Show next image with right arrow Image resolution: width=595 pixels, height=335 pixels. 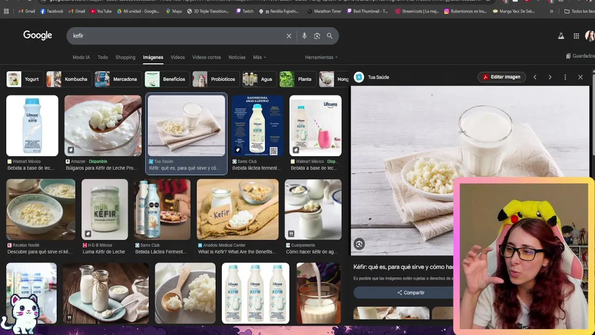tap(550, 77)
